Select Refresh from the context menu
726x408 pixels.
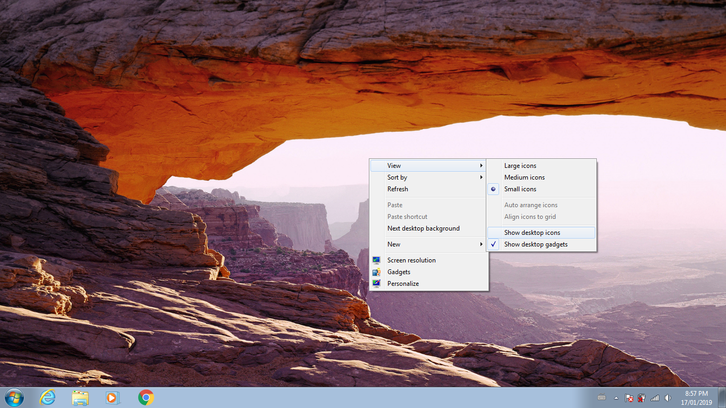(398, 189)
